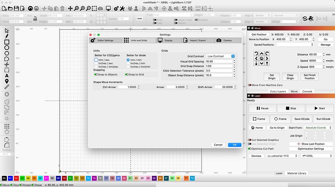The height and width of the screenshot is (187, 335).
Task: Select the arrow Select tool
Action: click(7, 31)
